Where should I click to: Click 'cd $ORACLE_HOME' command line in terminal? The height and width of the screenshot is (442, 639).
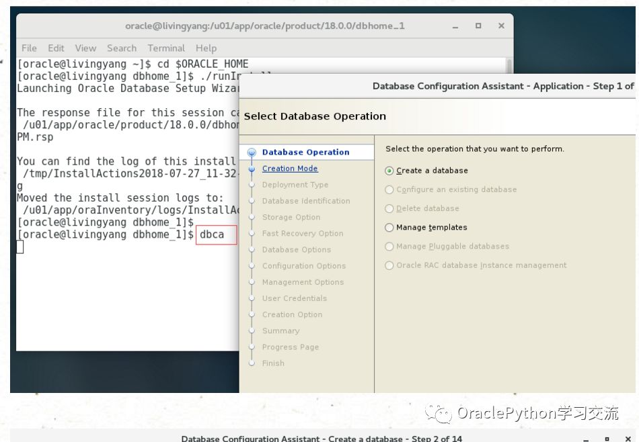203,64
